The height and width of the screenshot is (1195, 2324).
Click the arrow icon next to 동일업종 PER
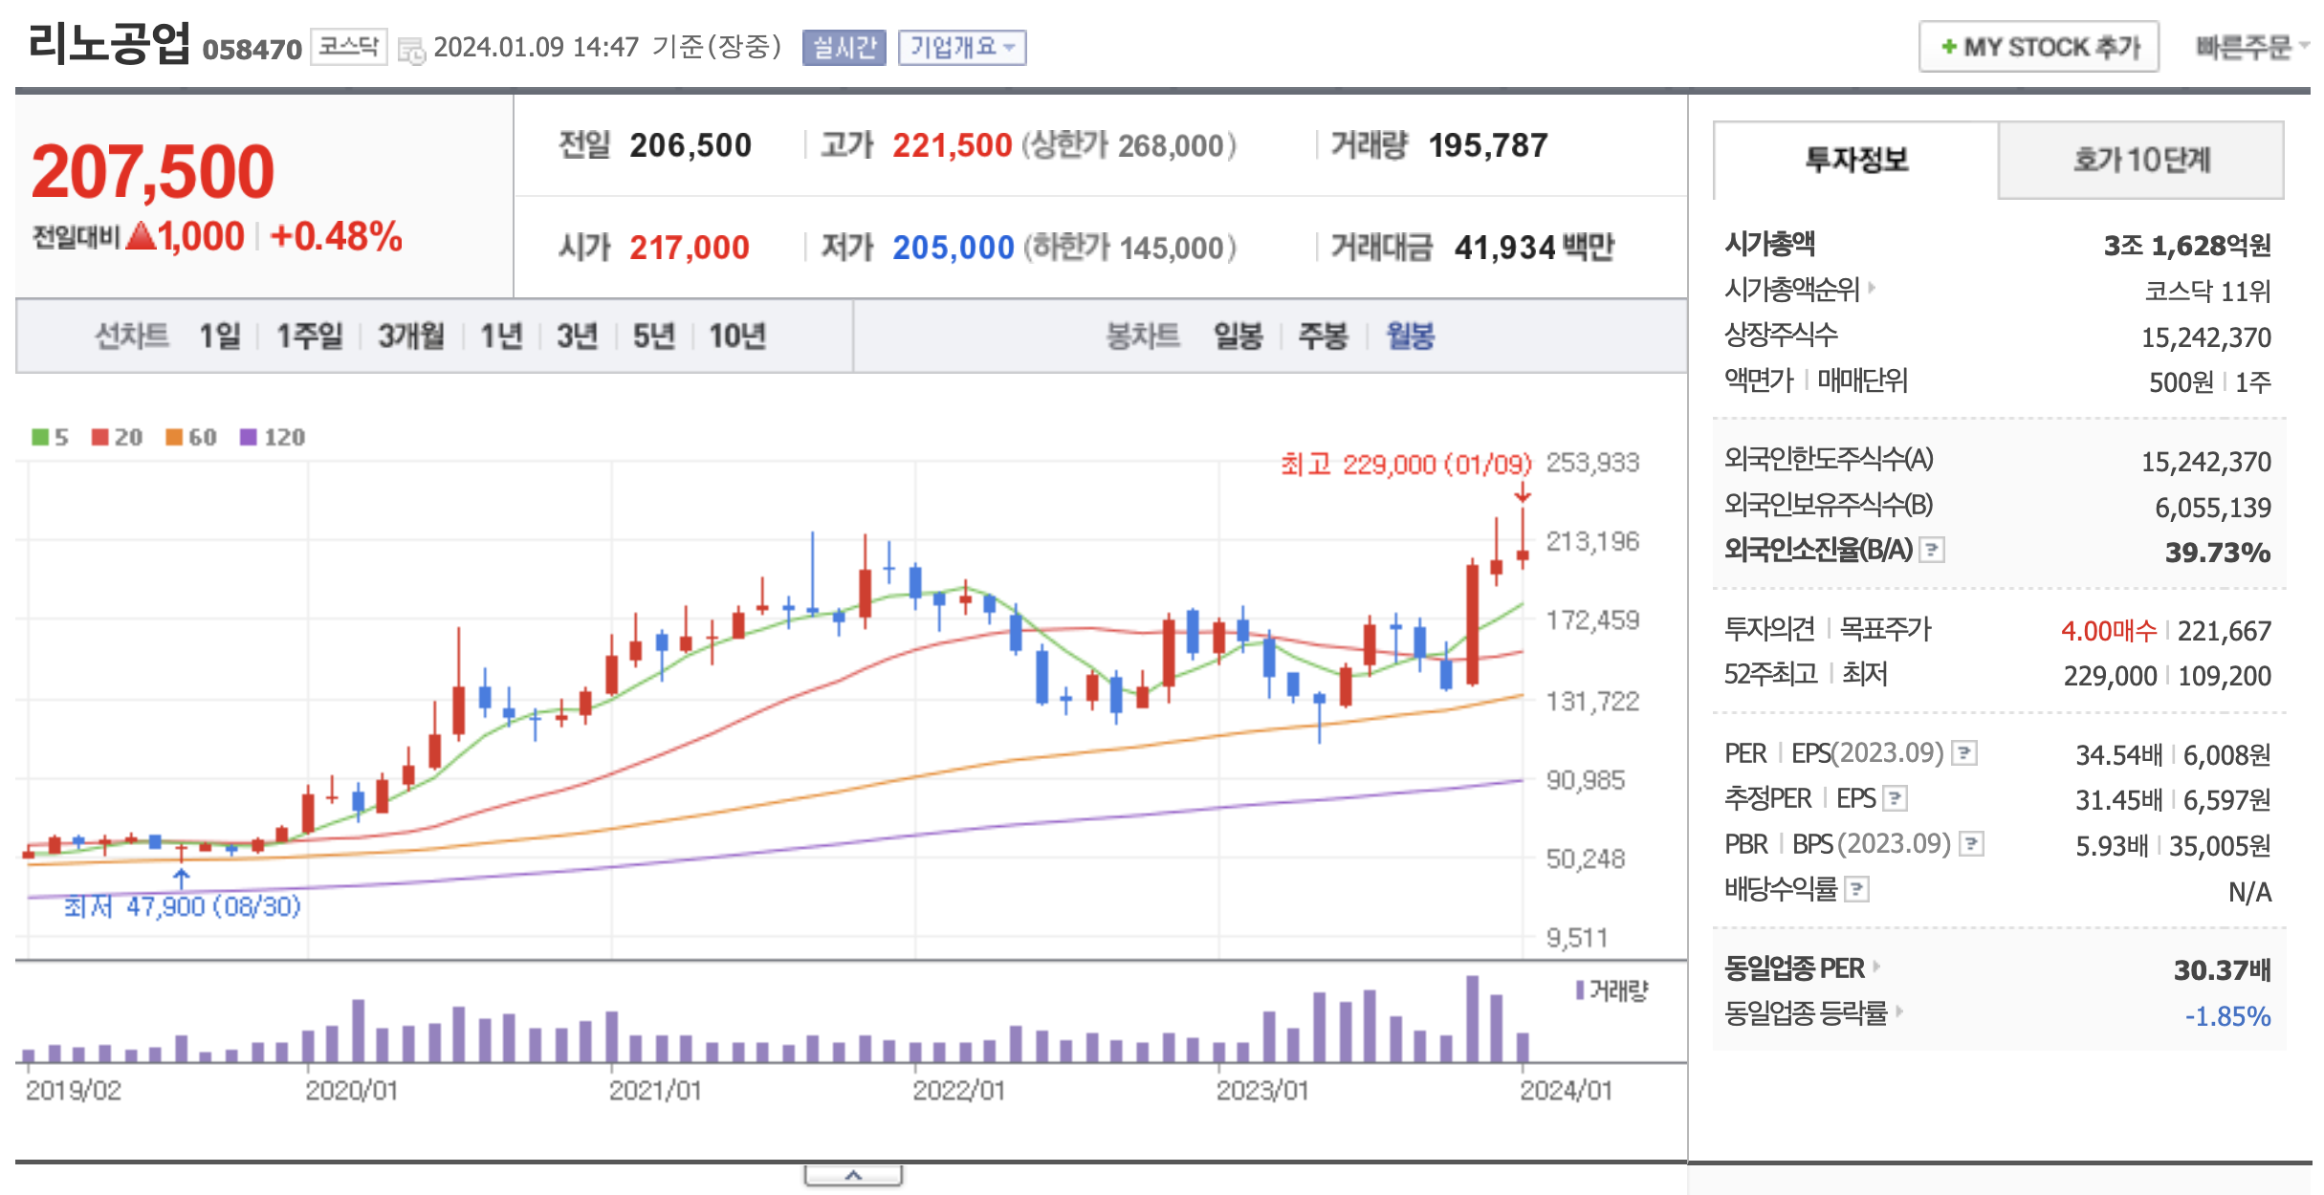(x=1876, y=967)
